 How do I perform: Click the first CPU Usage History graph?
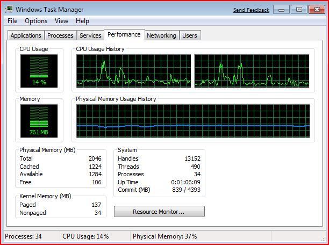tap(133, 71)
